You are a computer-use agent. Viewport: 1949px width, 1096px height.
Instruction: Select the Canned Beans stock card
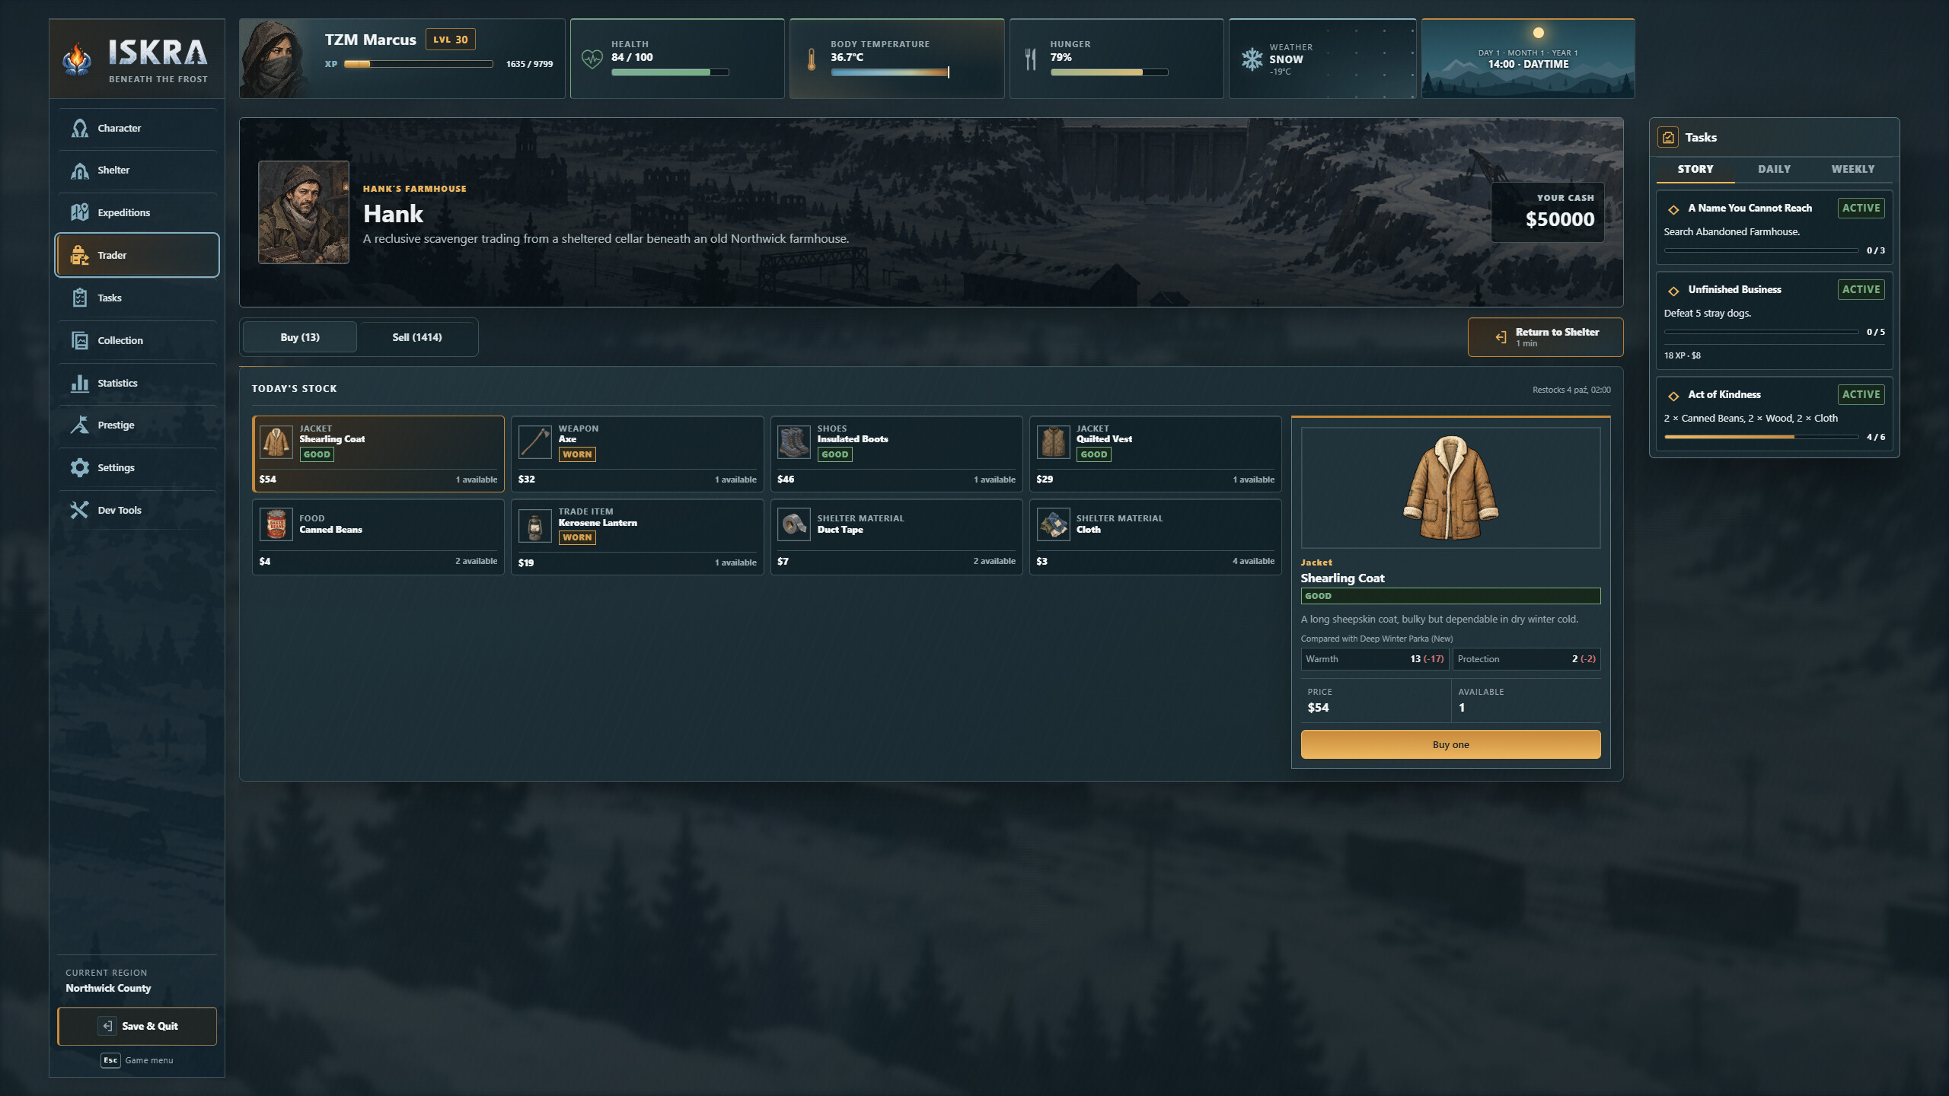pyautogui.click(x=378, y=537)
